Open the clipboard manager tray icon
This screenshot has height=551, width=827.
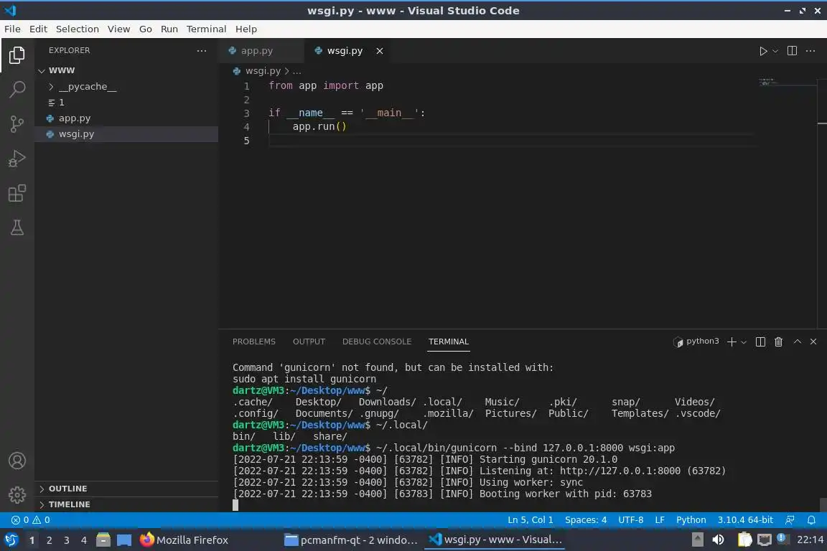[744, 540]
